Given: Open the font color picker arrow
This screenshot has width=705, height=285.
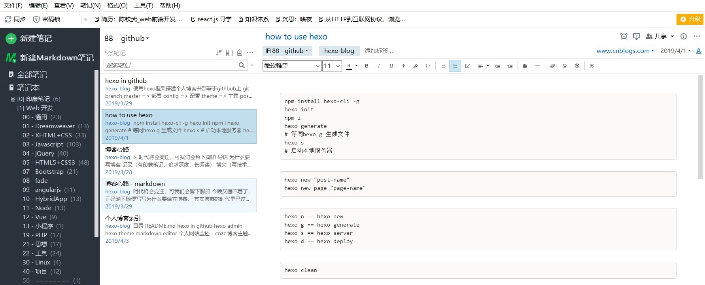Looking at the screenshot, I should click(x=356, y=66).
